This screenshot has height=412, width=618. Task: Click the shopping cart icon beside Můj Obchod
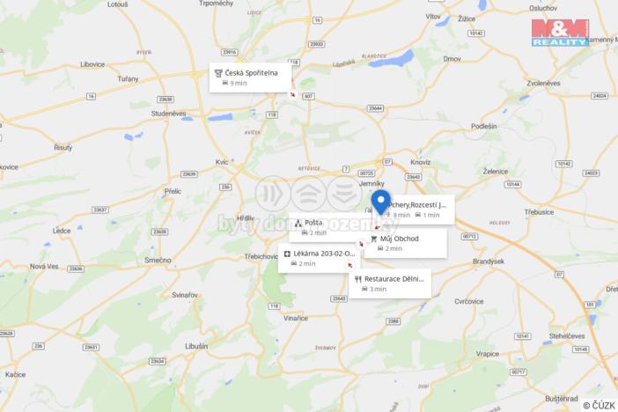[x=374, y=239]
